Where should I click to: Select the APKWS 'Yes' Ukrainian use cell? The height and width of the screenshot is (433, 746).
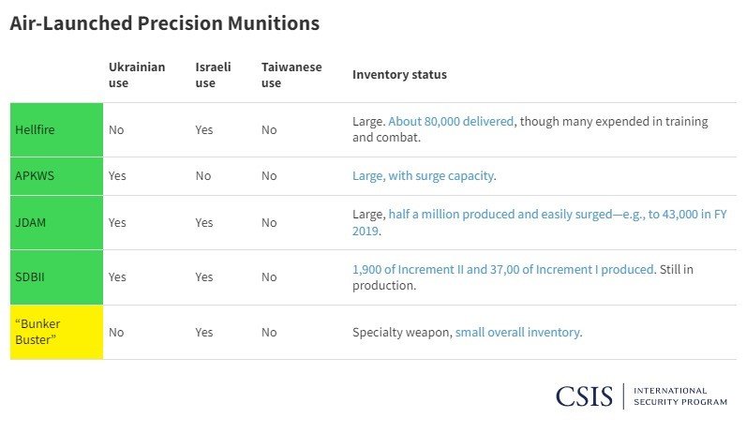point(117,175)
